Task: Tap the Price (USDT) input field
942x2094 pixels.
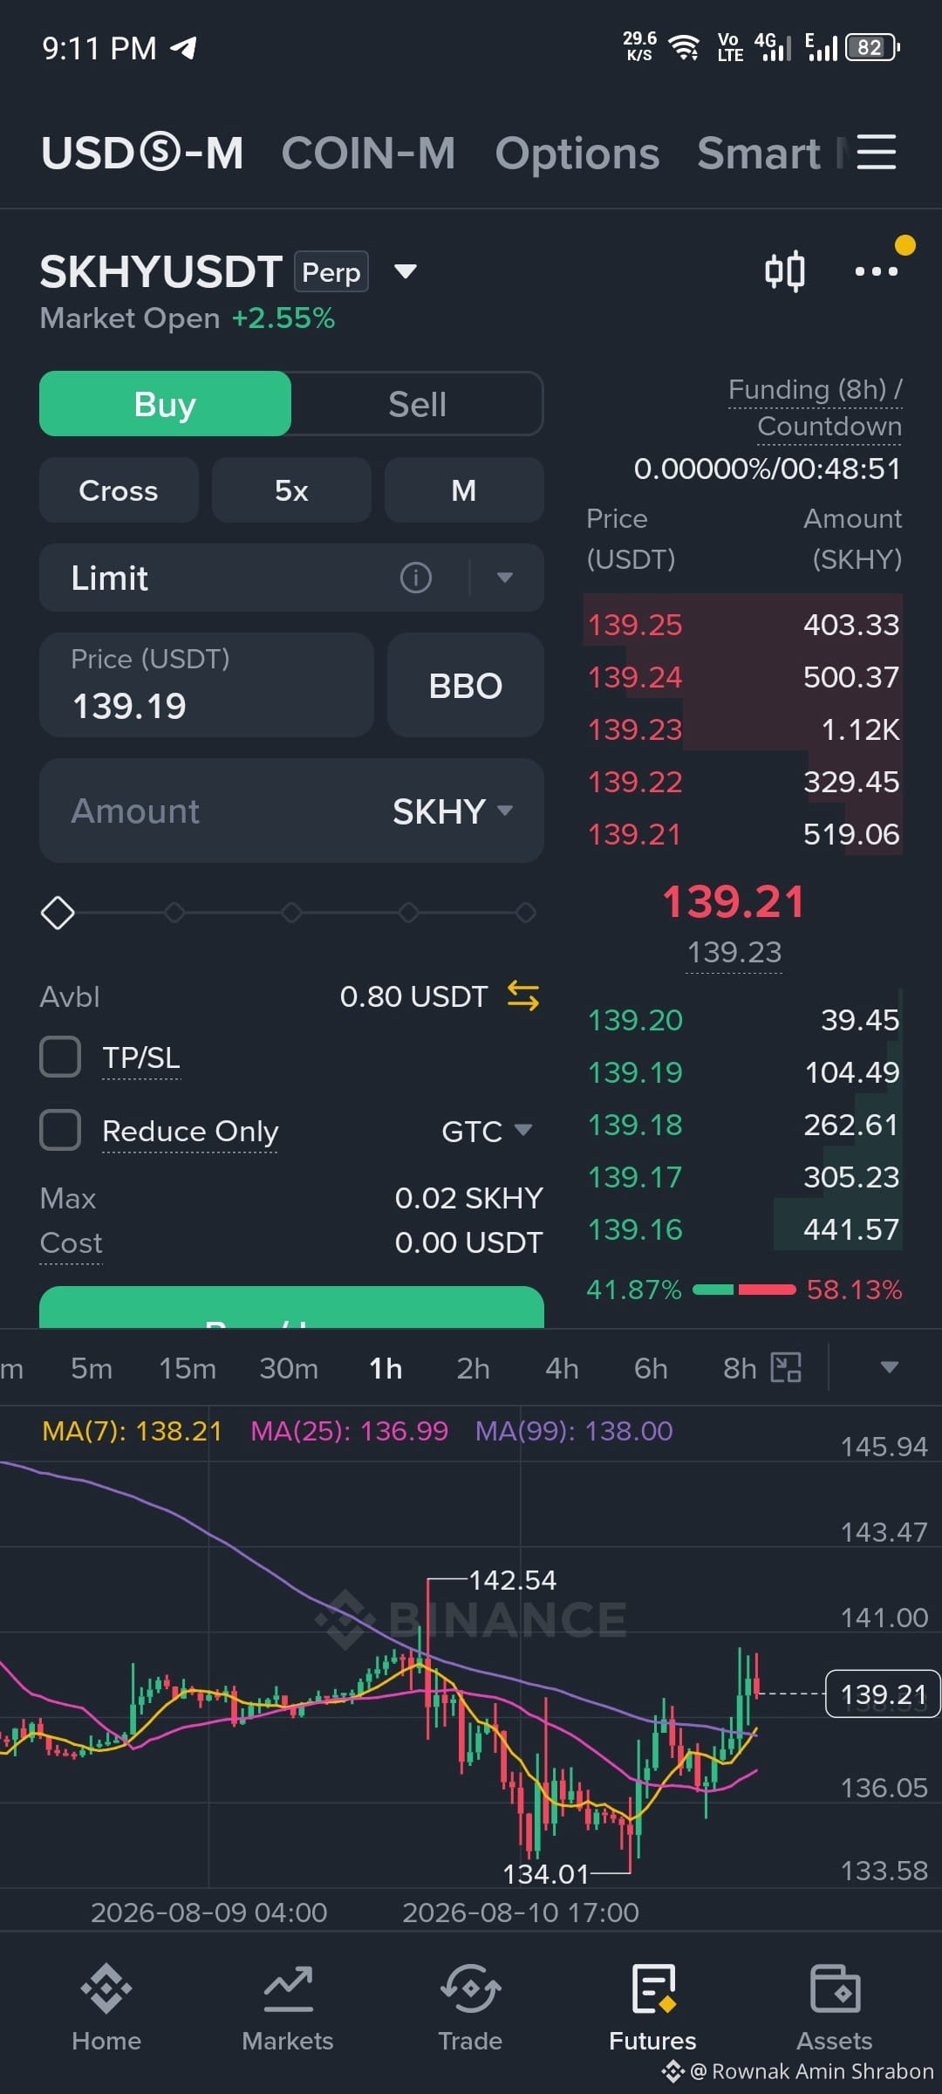Action: (x=207, y=685)
